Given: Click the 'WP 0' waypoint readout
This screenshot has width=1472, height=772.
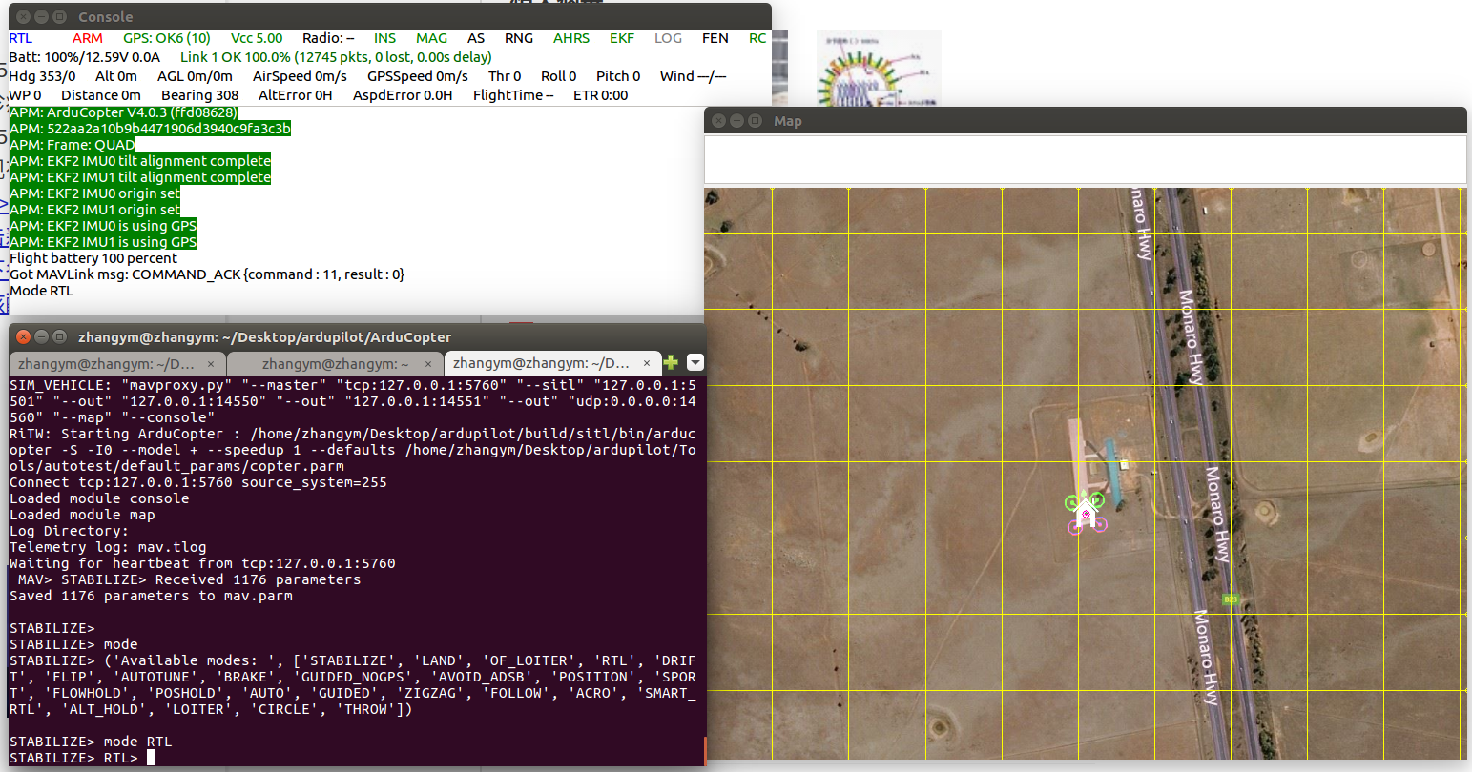Looking at the screenshot, I should (25, 95).
